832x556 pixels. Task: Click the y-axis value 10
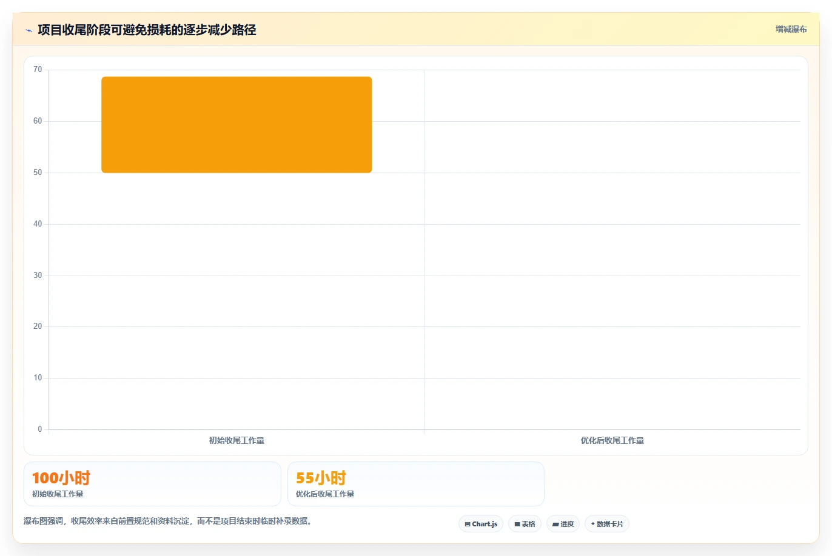click(38, 378)
